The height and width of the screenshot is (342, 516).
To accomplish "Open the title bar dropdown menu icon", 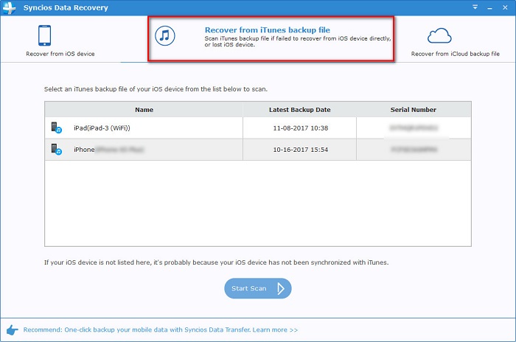I will tap(475, 7).
